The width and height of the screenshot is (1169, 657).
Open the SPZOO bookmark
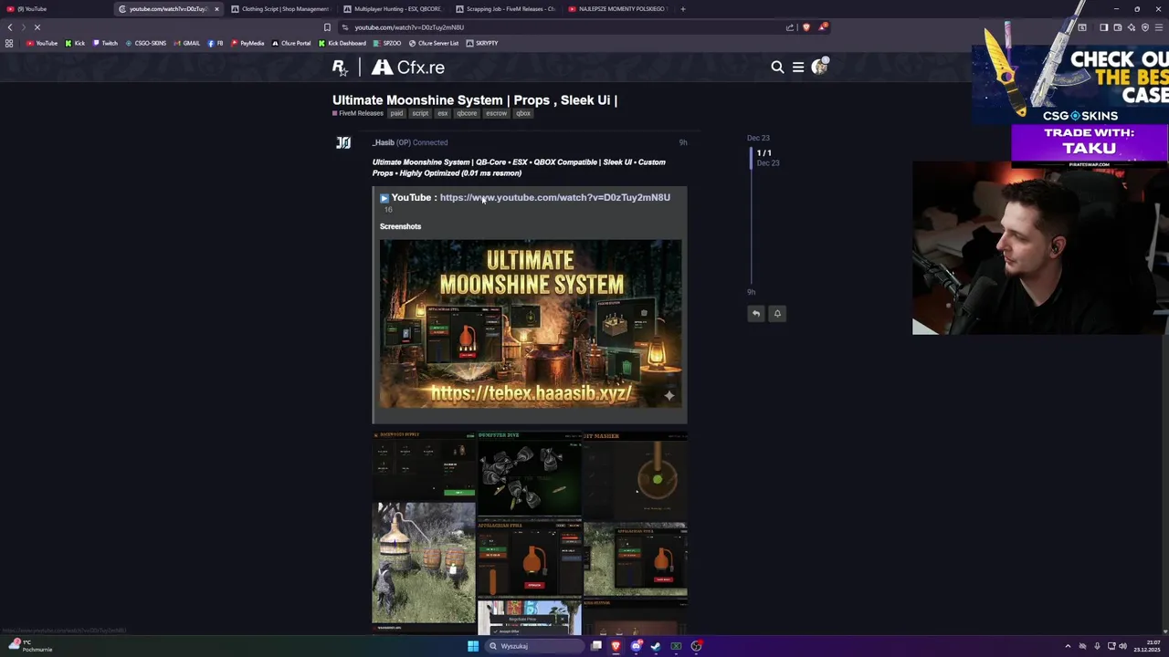387,43
